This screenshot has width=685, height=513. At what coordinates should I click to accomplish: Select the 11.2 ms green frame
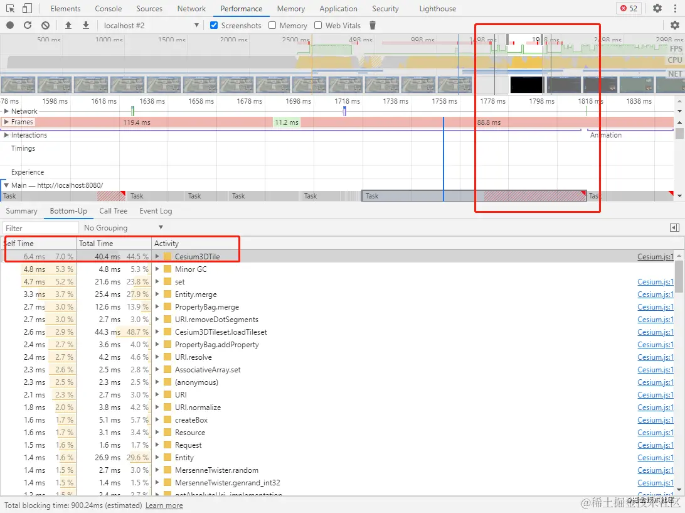click(287, 122)
